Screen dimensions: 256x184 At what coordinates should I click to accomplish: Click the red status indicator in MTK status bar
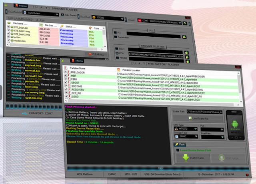[247, 175]
